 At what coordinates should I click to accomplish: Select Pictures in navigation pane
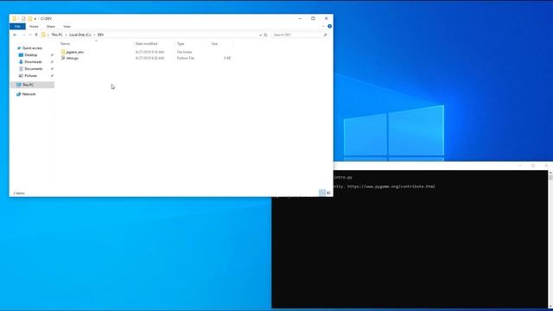(31, 76)
